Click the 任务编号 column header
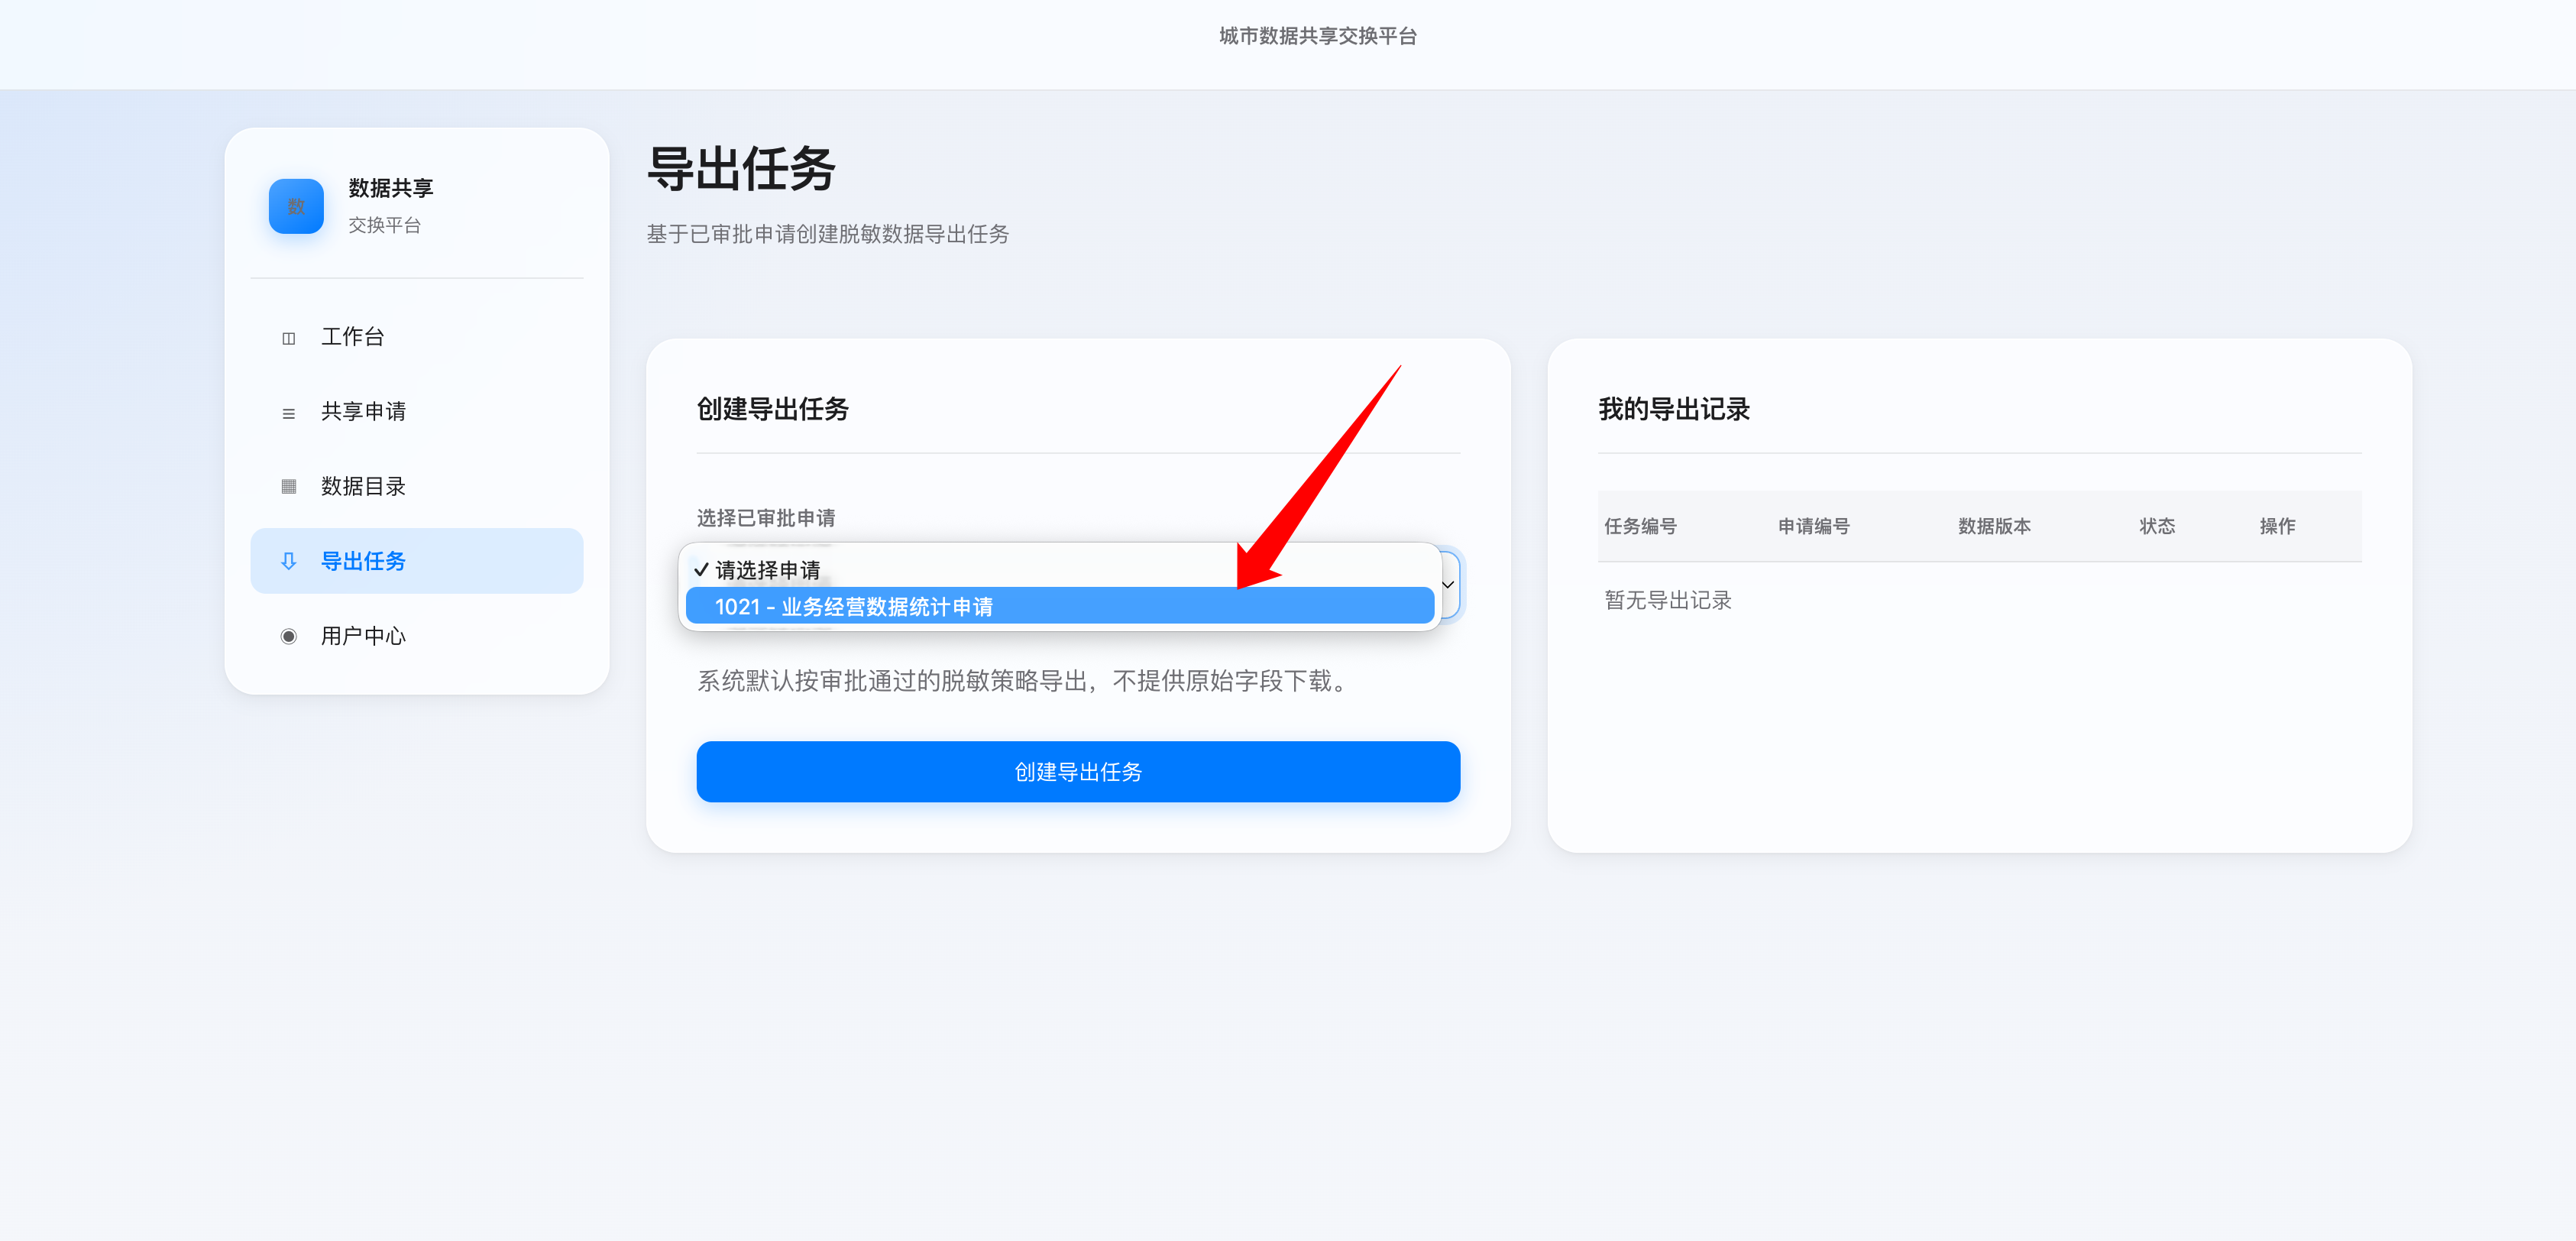2576x1241 pixels. (x=1640, y=526)
